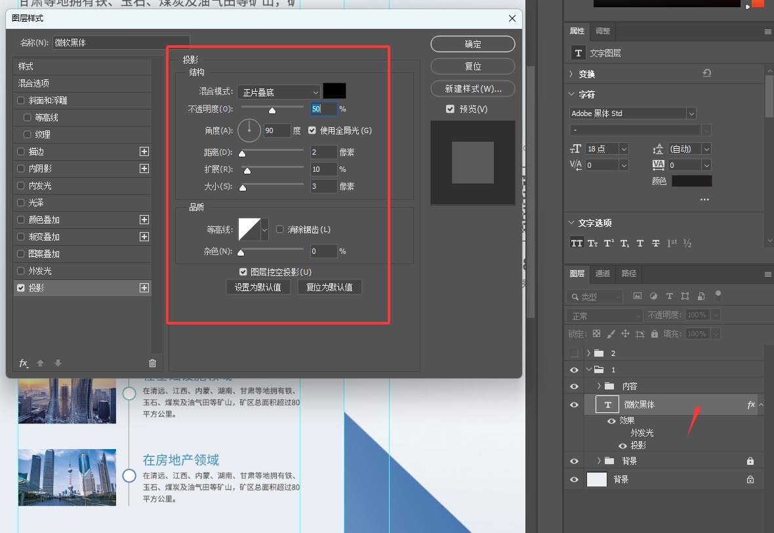The height and width of the screenshot is (533, 774).
Task: Add another 渐变叠加 effect with plus icon
Action: (x=144, y=237)
